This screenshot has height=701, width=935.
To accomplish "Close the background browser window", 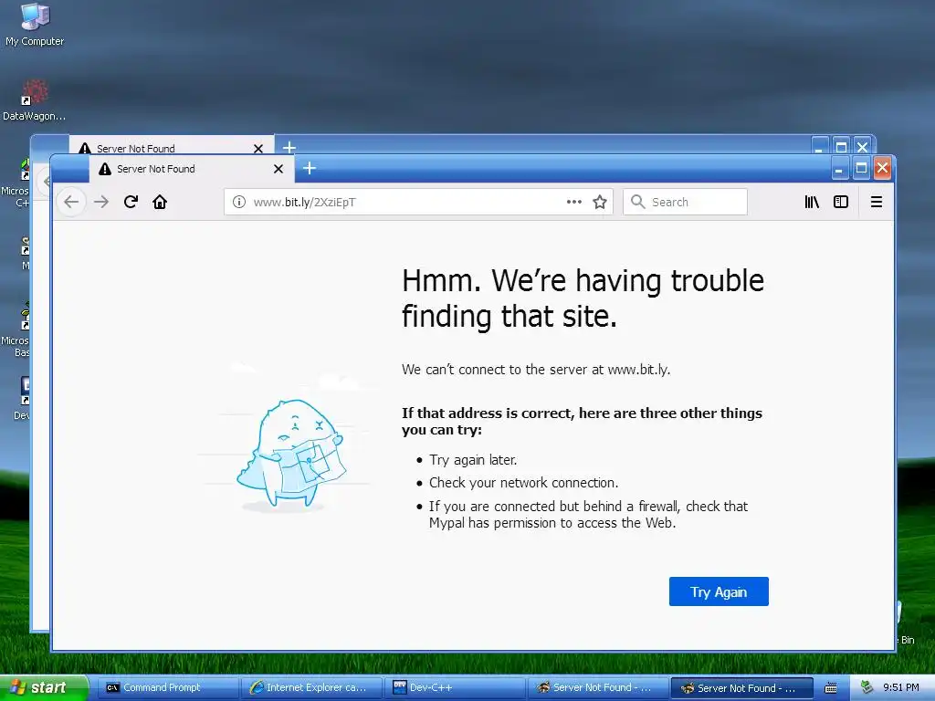I will (x=862, y=146).
